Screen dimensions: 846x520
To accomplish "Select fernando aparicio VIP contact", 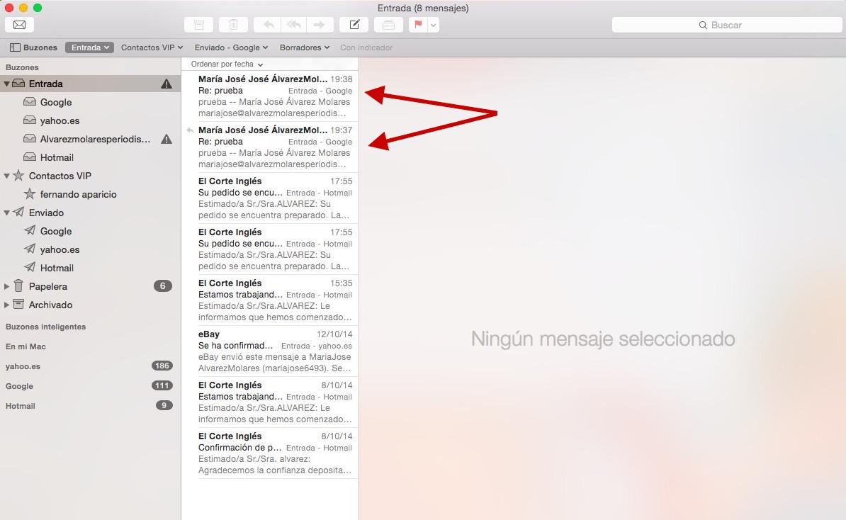I will 78,194.
